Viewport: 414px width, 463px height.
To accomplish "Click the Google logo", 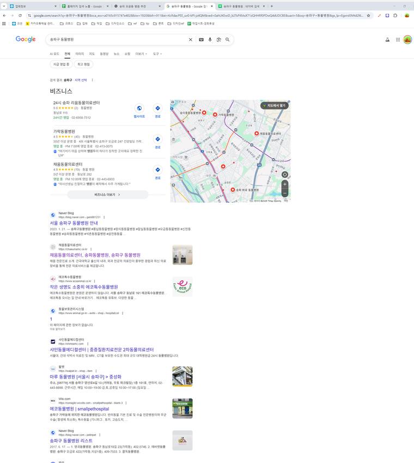I will click(x=26, y=39).
